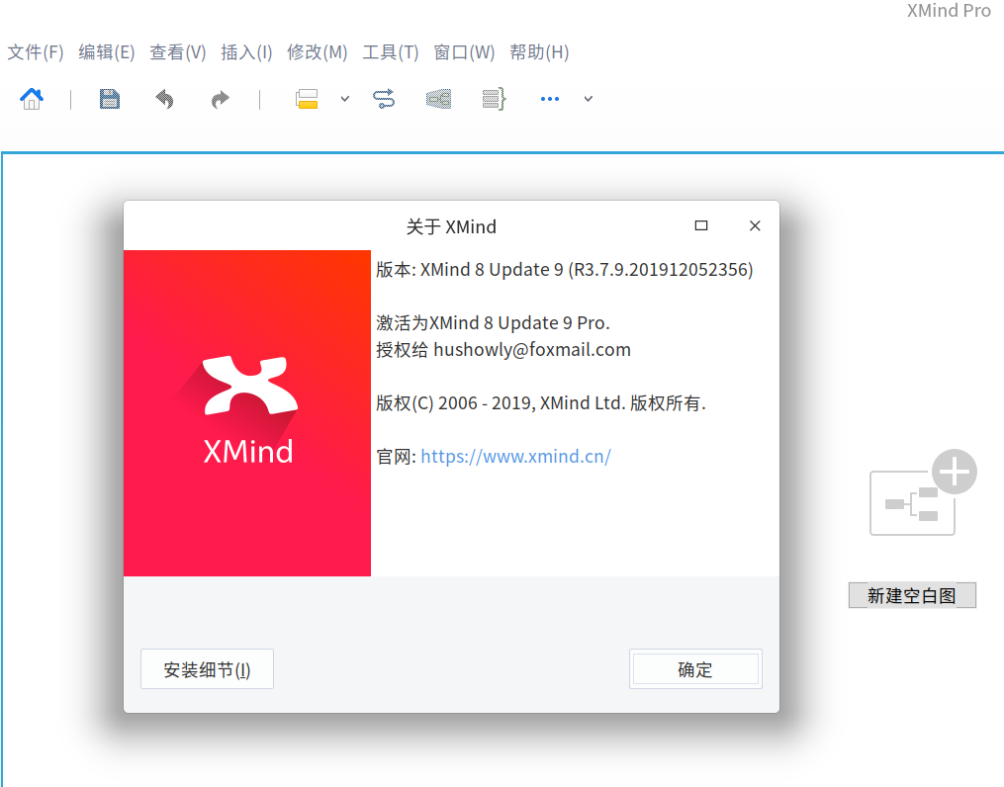Undo the last action

[x=164, y=99]
